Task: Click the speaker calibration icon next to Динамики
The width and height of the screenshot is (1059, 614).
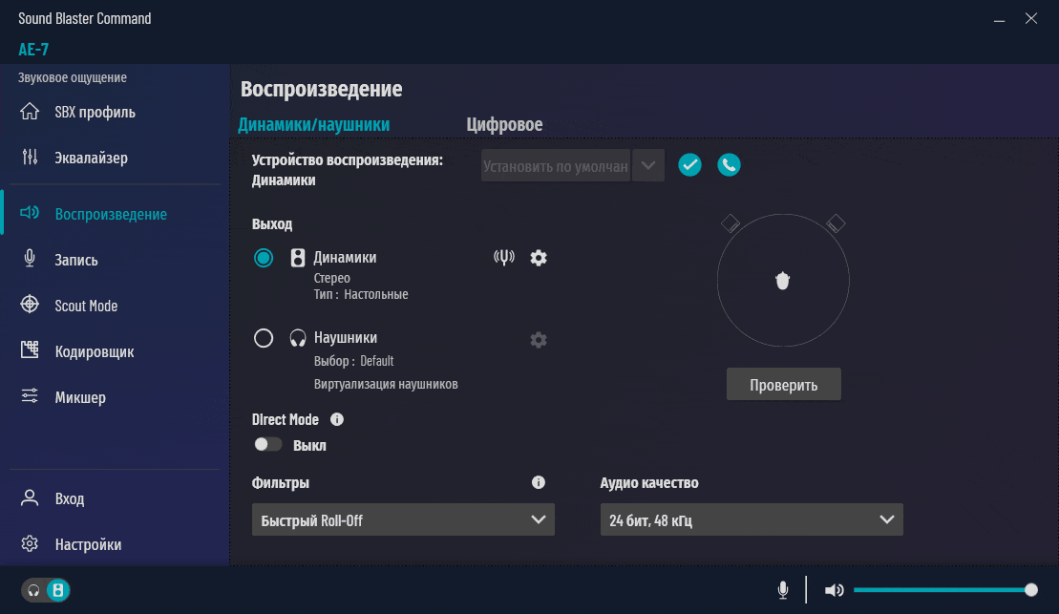Action: (x=504, y=258)
